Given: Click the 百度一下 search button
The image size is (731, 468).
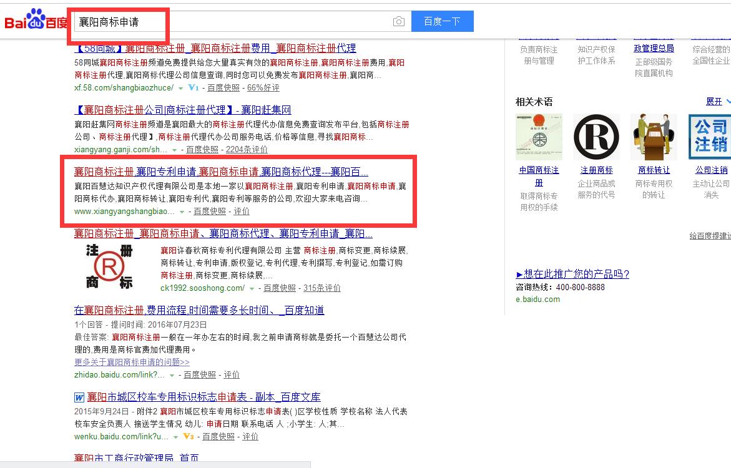Looking at the screenshot, I should pos(443,21).
